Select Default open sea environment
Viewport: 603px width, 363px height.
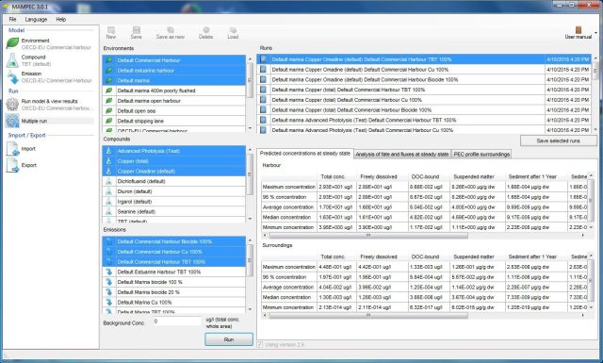click(173, 111)
